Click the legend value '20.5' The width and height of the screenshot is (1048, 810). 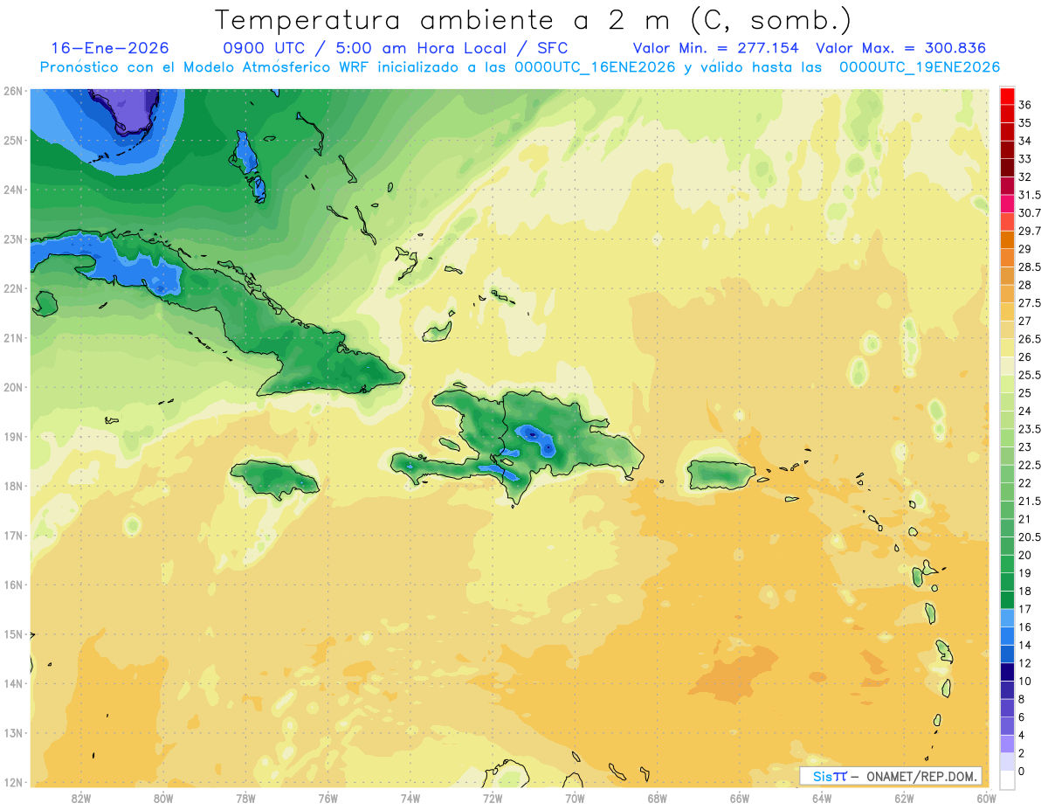(x=1030, y=537)
